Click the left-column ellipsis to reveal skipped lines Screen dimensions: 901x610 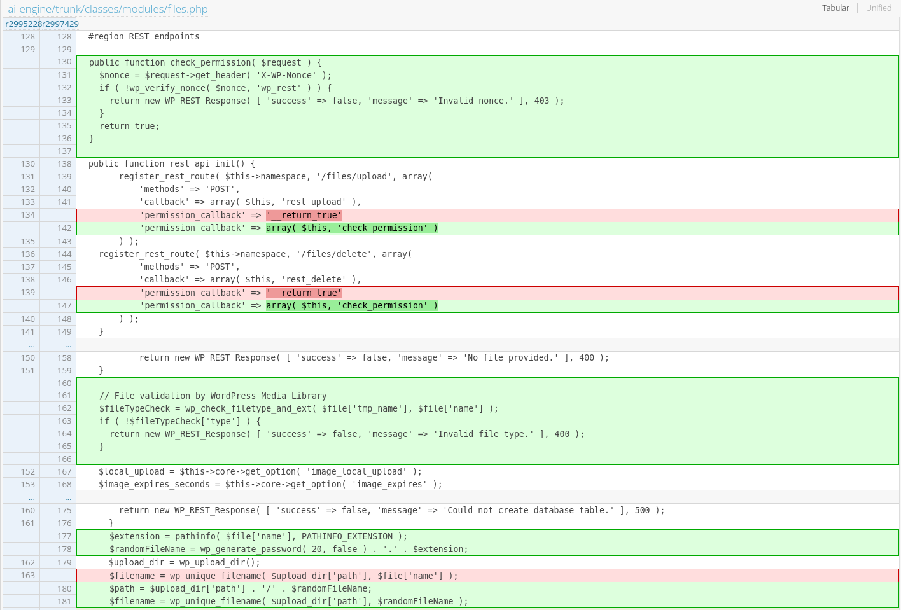[31, 345]
